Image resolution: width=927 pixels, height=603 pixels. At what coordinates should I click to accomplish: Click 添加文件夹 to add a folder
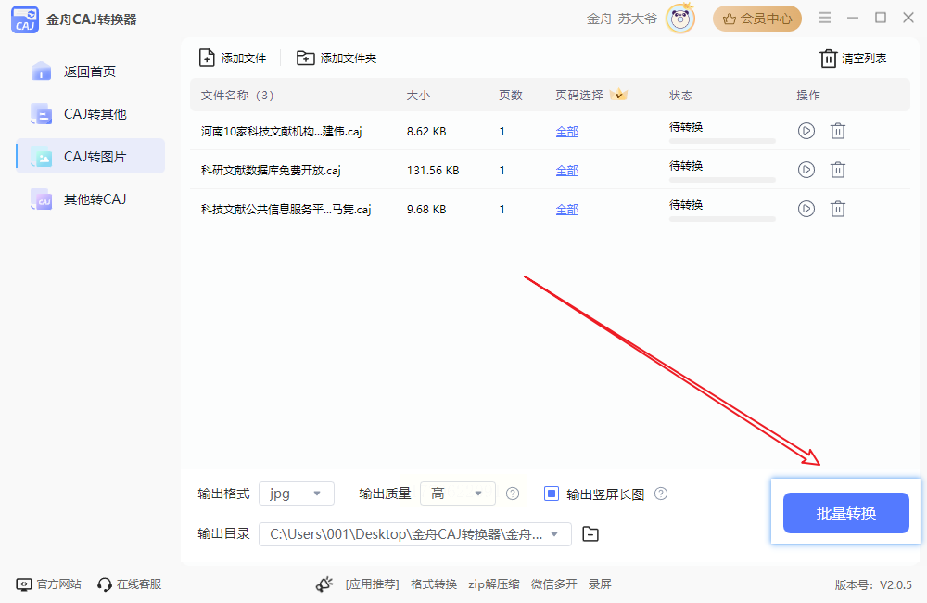click(x=337, y=58)
